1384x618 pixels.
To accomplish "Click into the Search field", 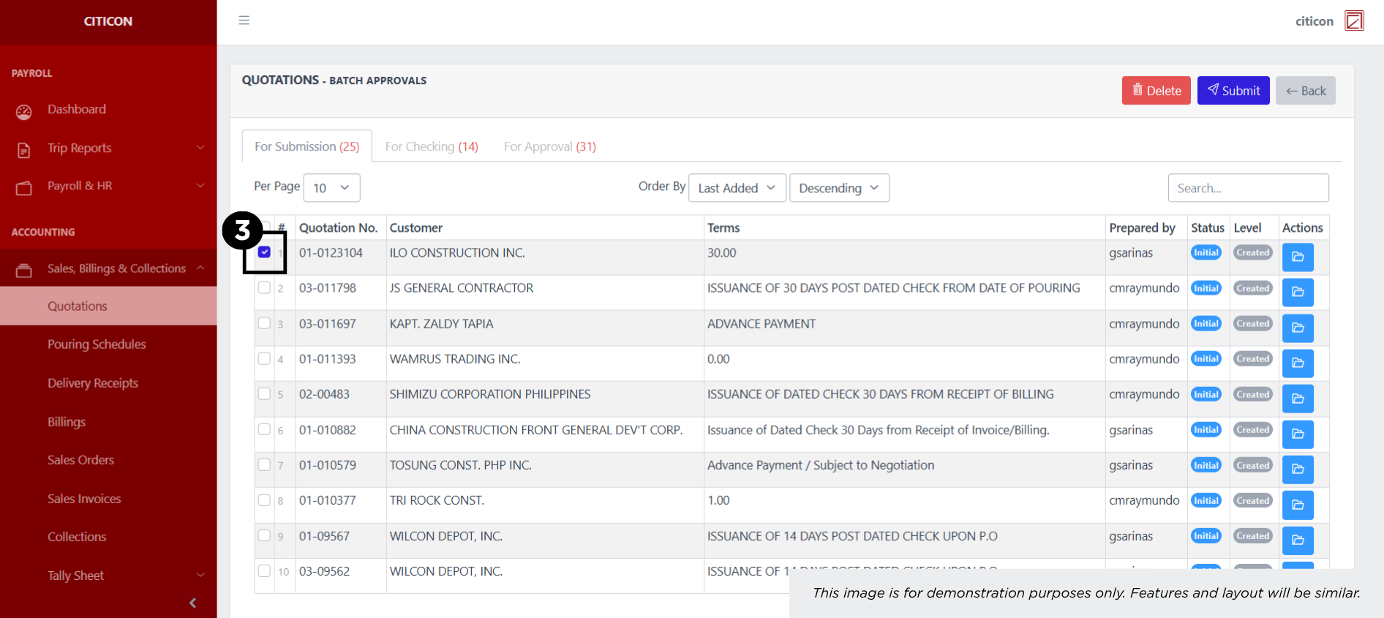I will pyautogui.click(x=1247, y=188).
